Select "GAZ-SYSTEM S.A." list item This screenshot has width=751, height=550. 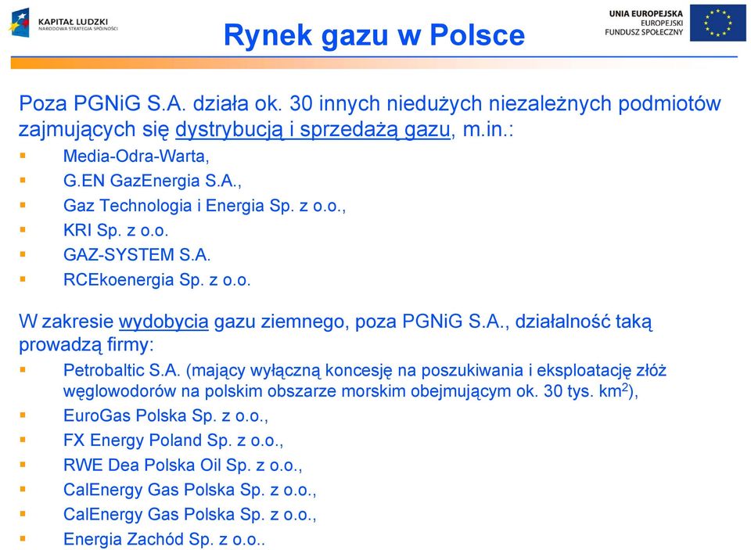click(x=136, y=255)
